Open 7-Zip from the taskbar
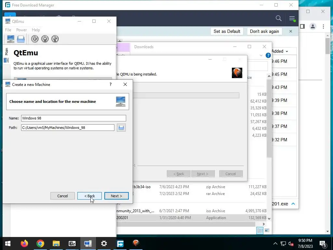 click(72, 243)
